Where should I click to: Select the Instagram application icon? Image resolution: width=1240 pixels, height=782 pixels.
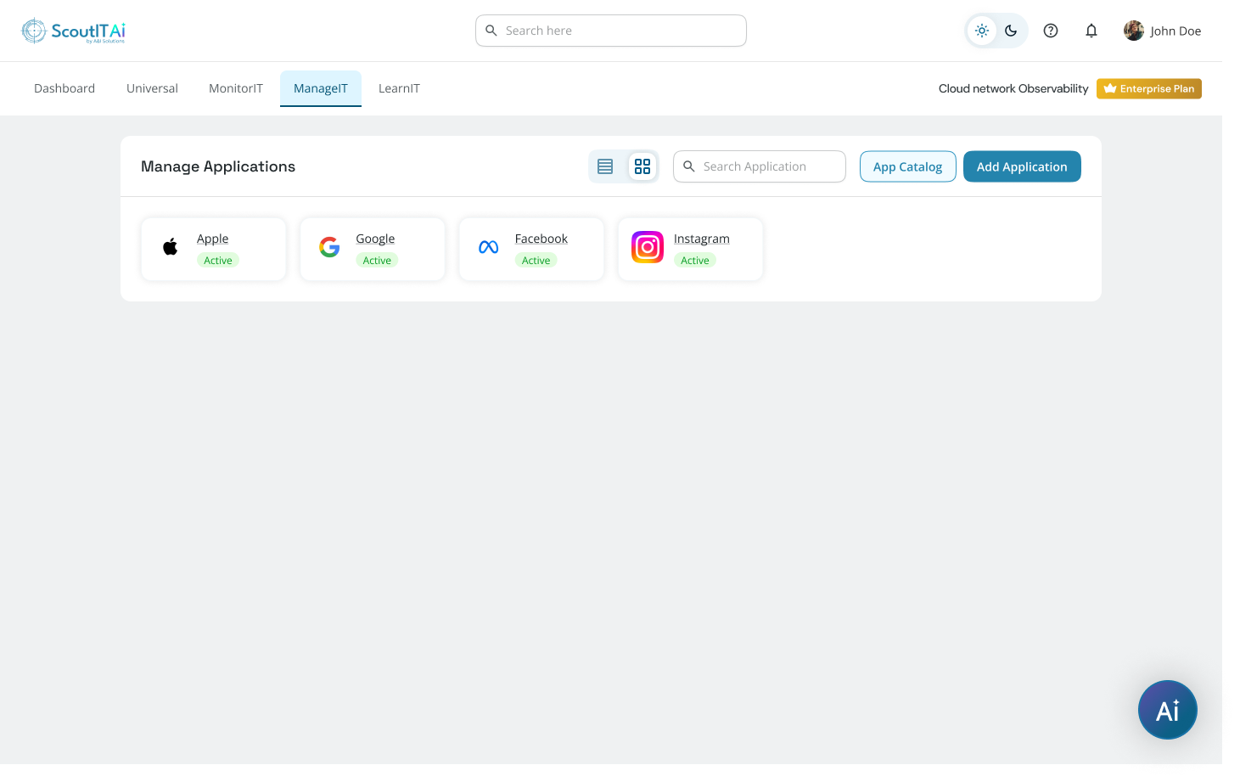(x=647, y=246)
